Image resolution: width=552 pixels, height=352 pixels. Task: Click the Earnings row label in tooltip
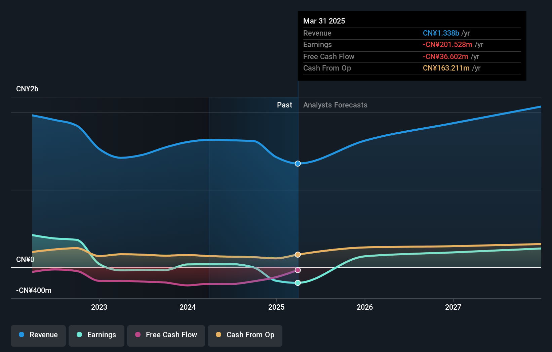point(317,45)
